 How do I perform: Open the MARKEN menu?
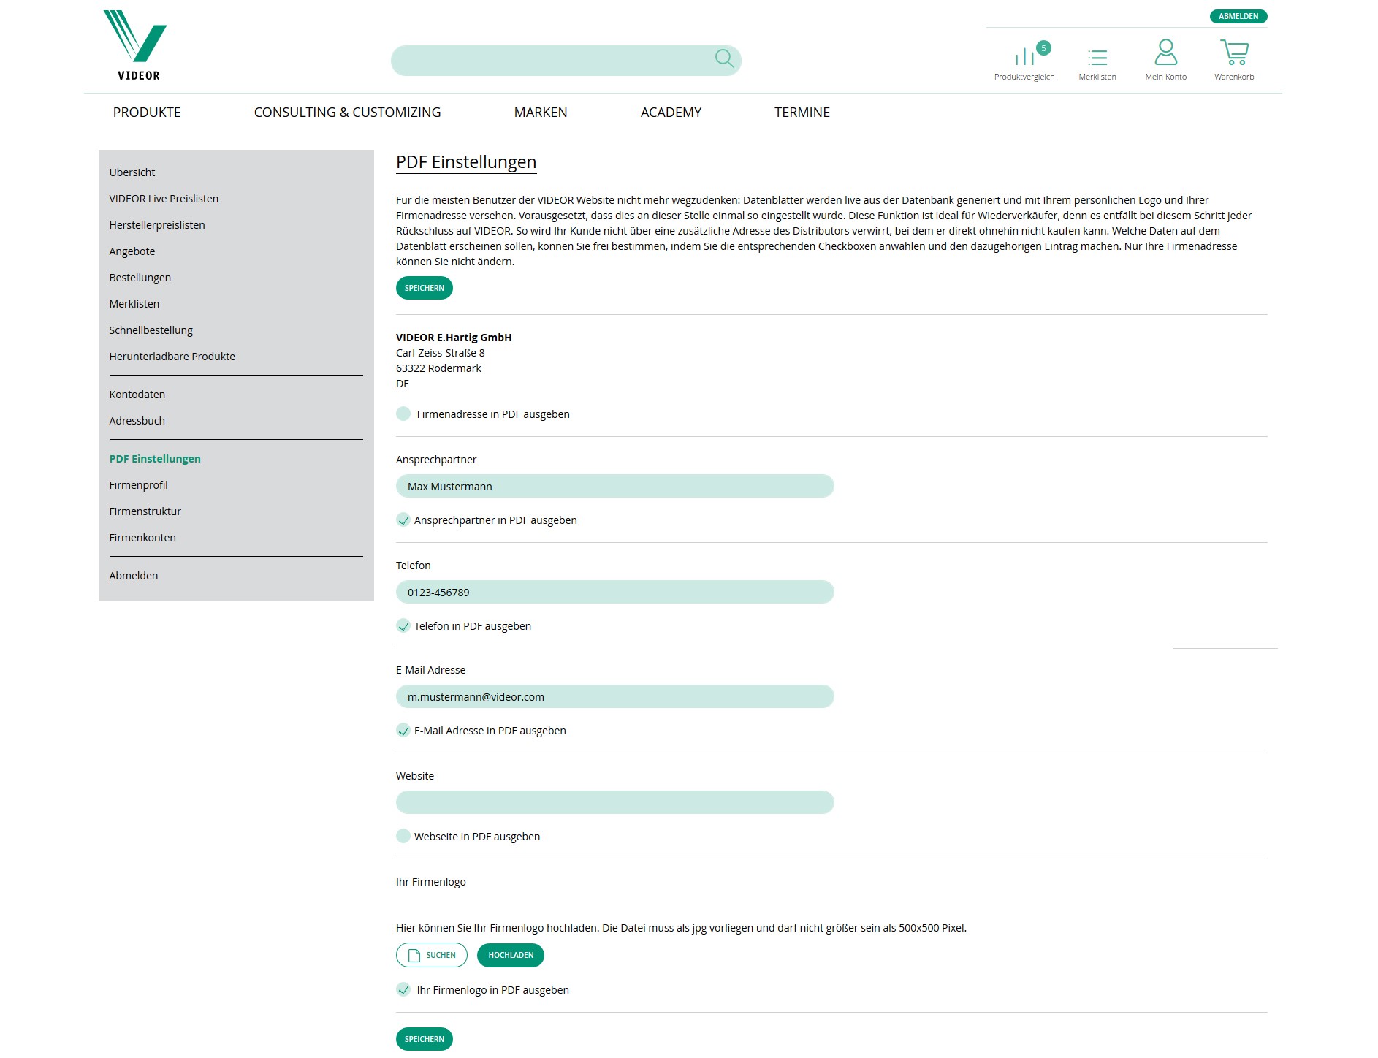pos(541,112)
